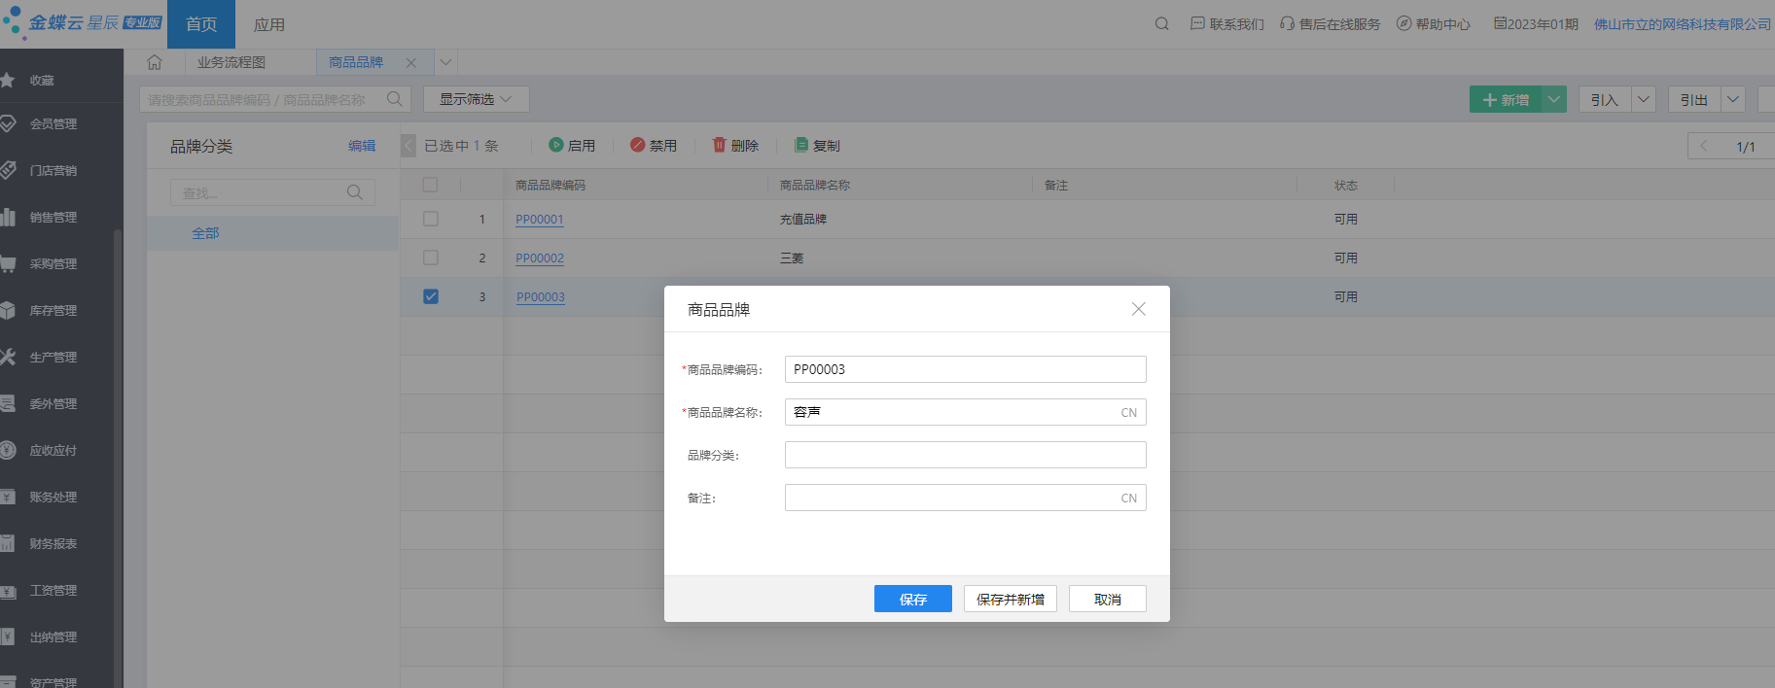Click the 保存并新增 button
This screenshot has height=688, width=1775.
coord(1011,599)
